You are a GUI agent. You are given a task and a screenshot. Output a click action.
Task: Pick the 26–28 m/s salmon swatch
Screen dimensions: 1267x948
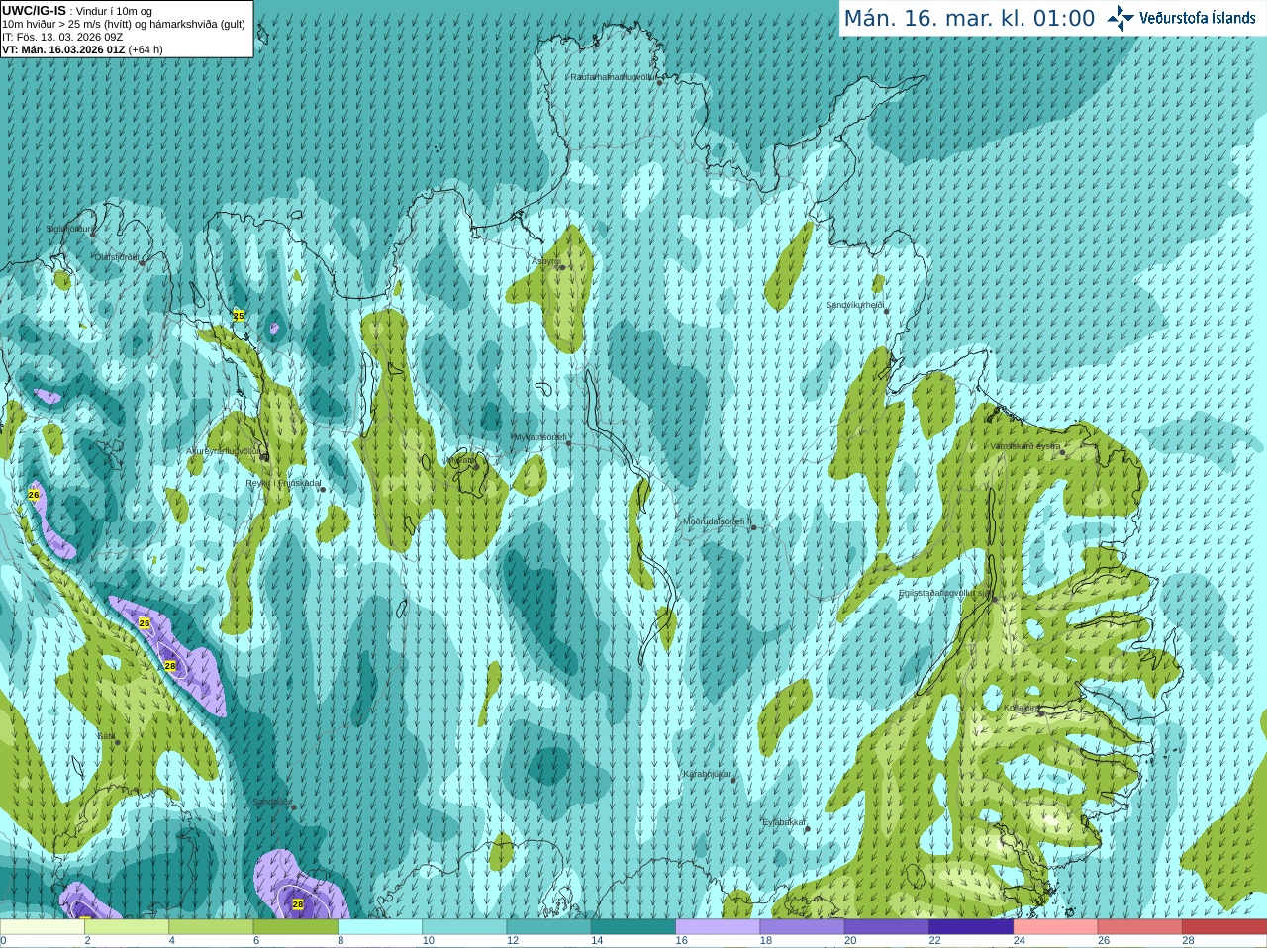(x=1140, y=927)
